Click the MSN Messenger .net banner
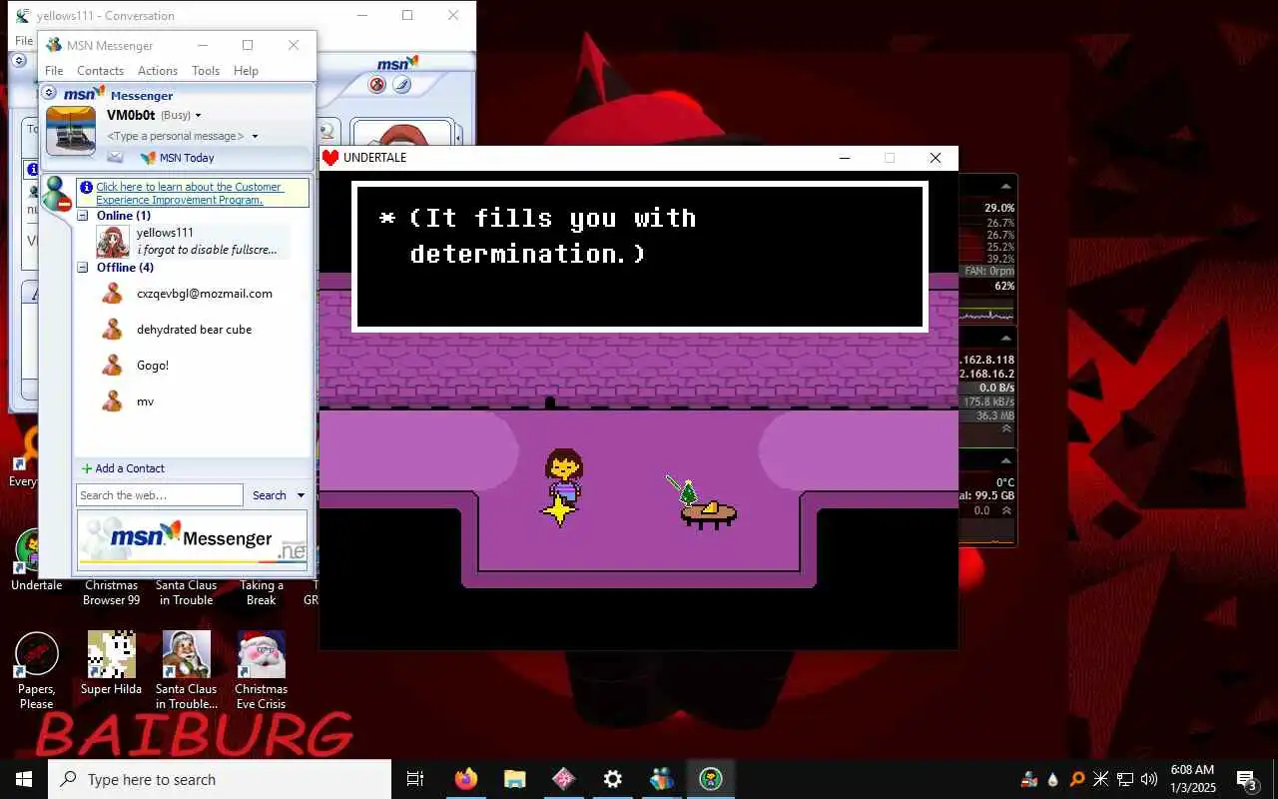Image resolution: width=1278 pixels, height=799 pixels. 193,539
